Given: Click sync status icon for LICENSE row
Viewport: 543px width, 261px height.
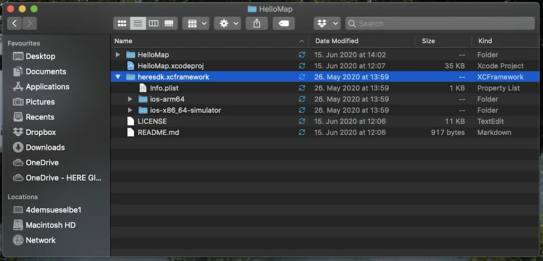Looking at the screenshot, I should [x=302, y=121].
